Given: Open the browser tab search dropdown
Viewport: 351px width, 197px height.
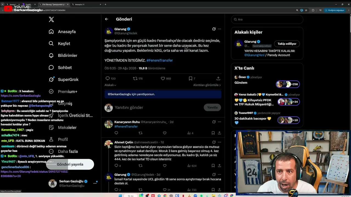Looking at the screenshot, I should click(x=2, y=4).
